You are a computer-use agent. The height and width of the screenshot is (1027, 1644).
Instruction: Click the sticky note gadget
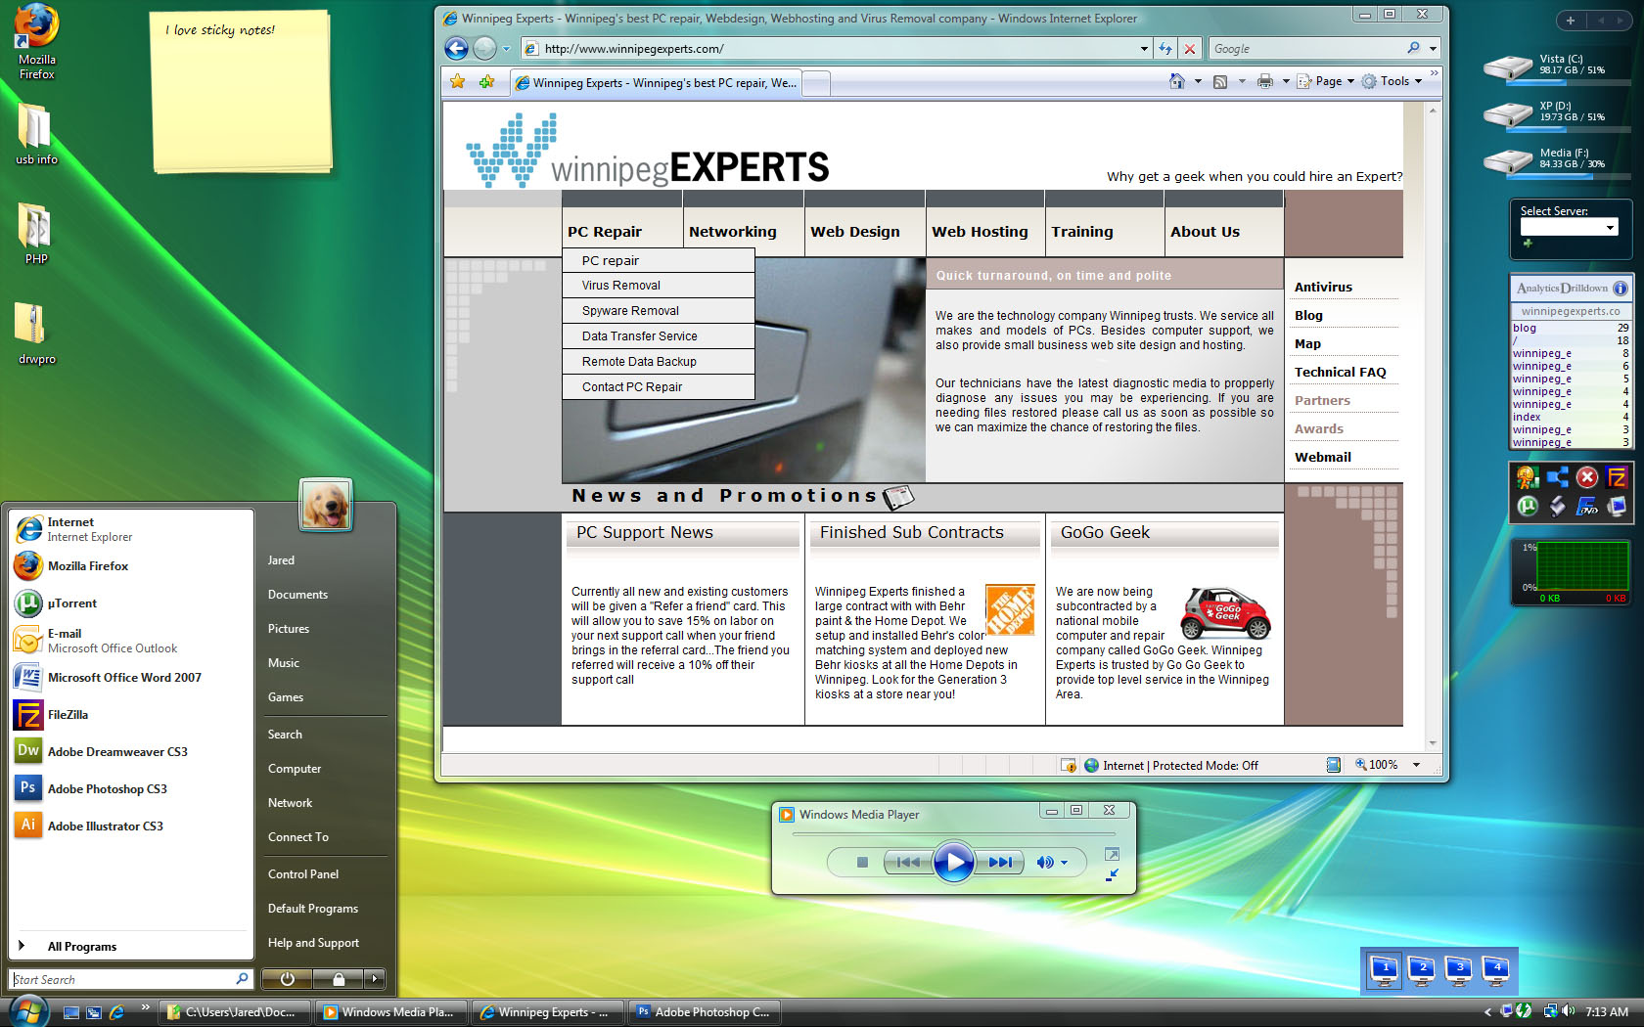pyautogui.click(x=241, y=91)
